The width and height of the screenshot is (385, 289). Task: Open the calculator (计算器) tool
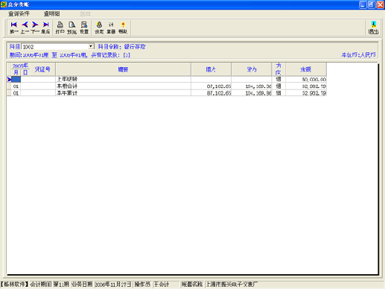[111, 28]
